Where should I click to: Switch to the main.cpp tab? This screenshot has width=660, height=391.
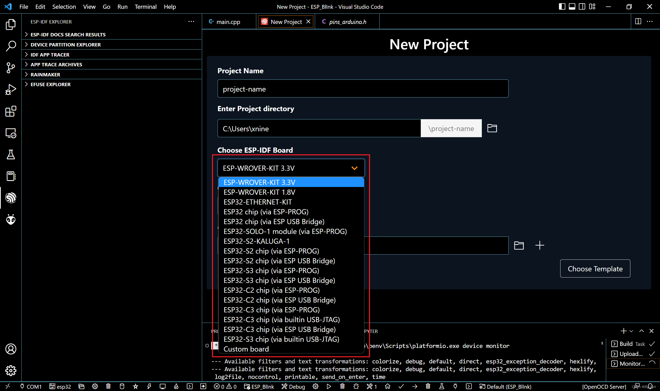[228, 22]
